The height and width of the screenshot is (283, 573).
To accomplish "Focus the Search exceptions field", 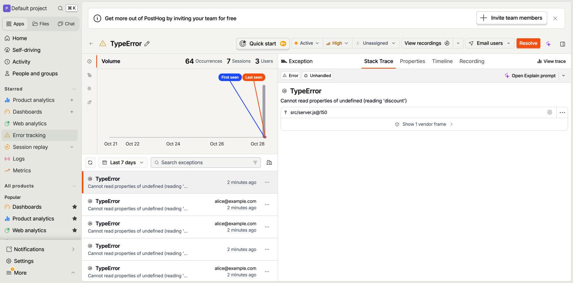I will coord(206,163).
